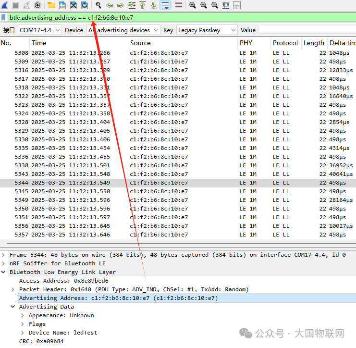Viewport: 356px width, 348px height.
Task: Click the display filter bookmark icon
Action: tap(3, 17)
